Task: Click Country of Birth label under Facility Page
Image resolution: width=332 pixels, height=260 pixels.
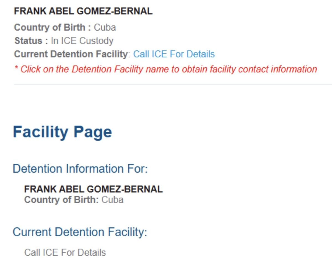Action: [61, 200]
